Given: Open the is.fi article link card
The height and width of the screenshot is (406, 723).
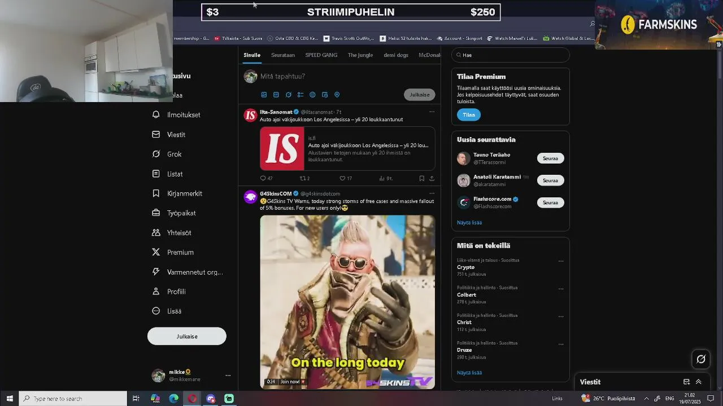Looking at the screenshot, I should coord(347,149).
